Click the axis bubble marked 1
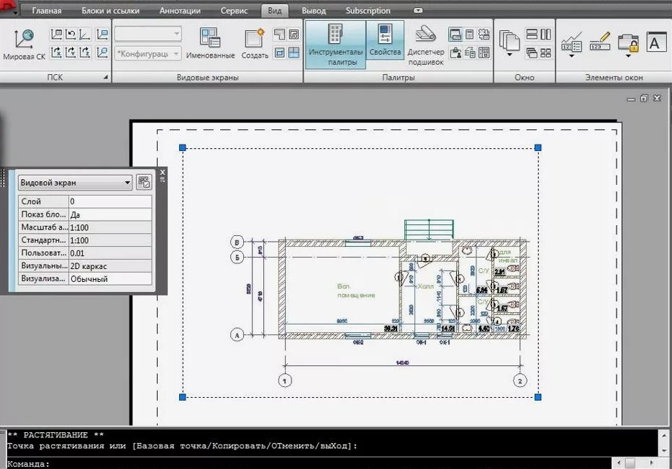This screenshot has width=672, height=469. [x=285, y=381]
